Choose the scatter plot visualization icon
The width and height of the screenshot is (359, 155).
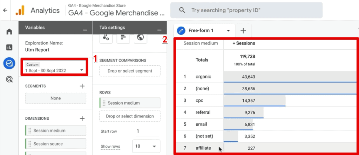click(106, 38)
